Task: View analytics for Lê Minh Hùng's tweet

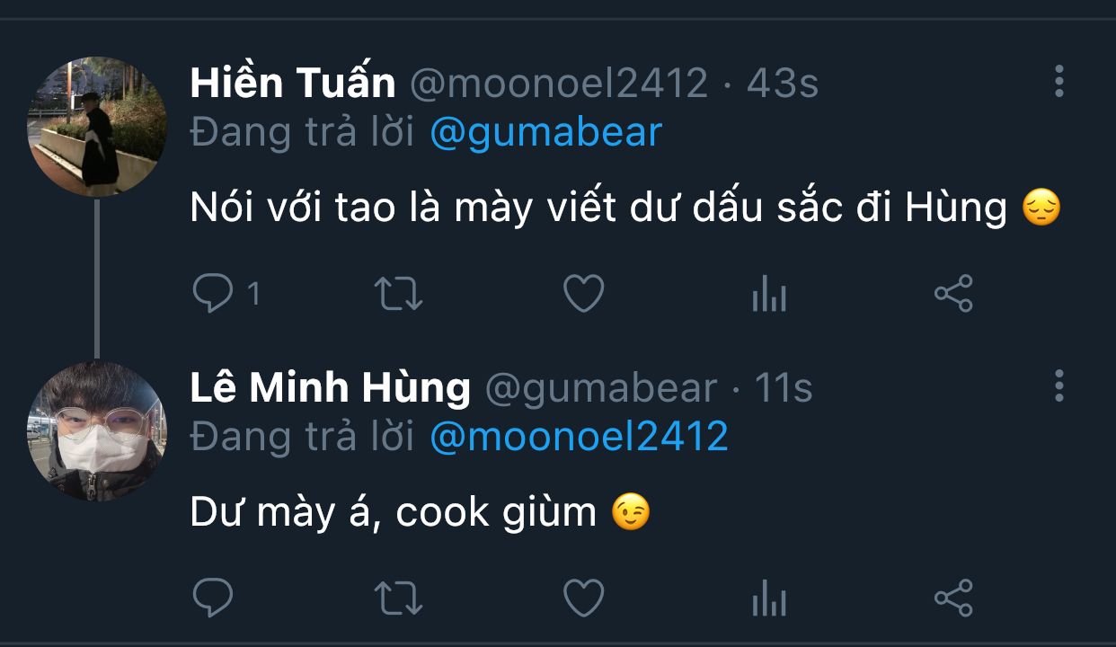Action: (769, 598)
